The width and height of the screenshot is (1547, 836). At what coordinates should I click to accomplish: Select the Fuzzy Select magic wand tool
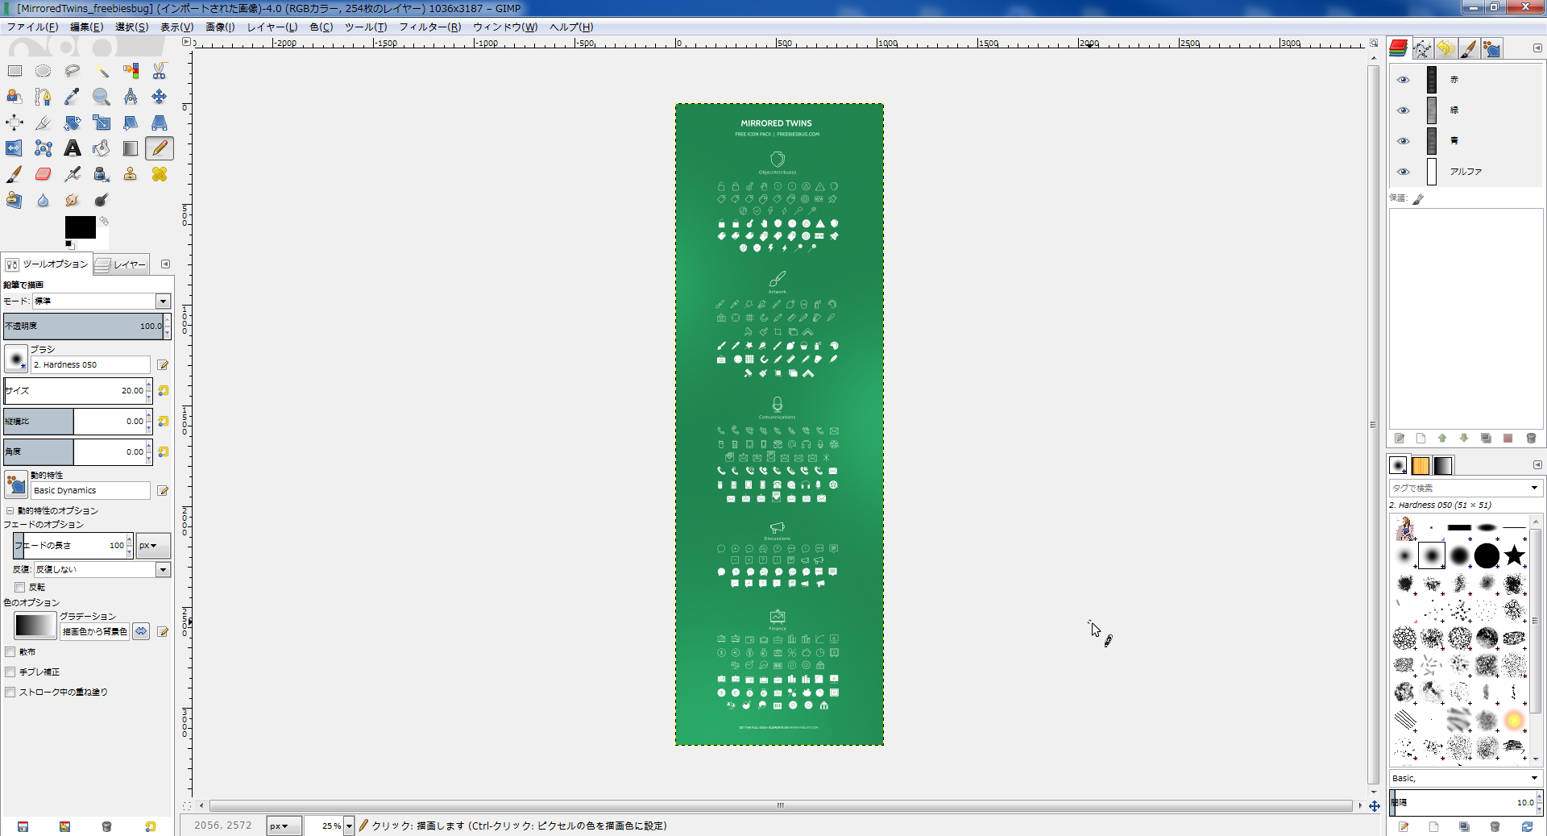[102, 71]
